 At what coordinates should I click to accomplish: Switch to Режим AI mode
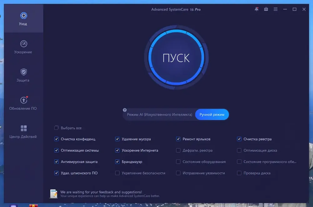pos(160,115)
